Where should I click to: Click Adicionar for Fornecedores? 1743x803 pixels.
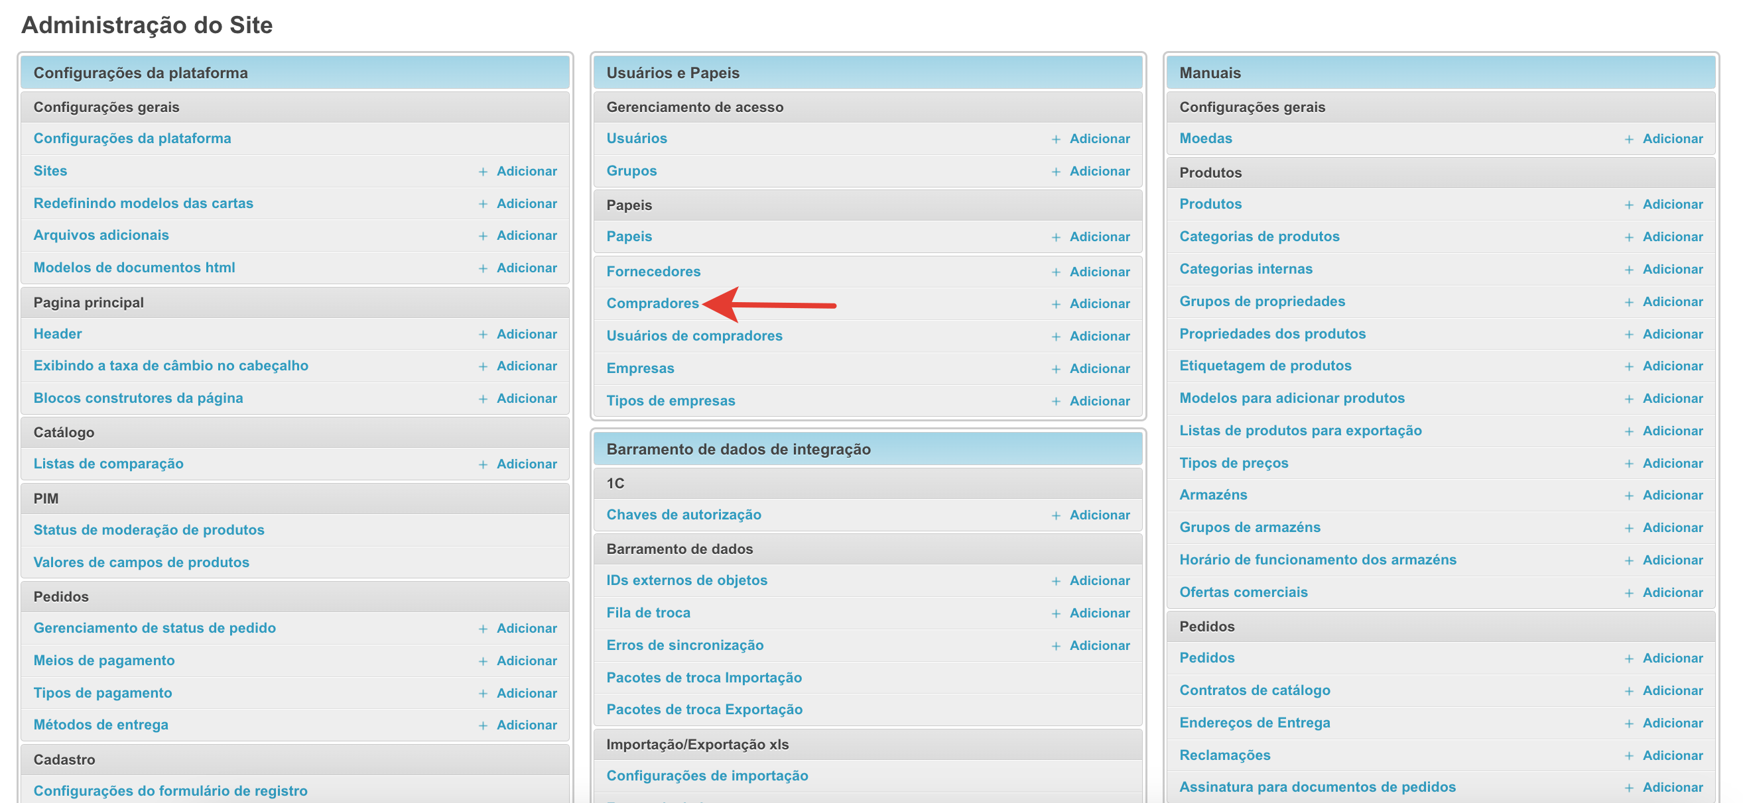pyautogui.click(x=1099, y=272)
